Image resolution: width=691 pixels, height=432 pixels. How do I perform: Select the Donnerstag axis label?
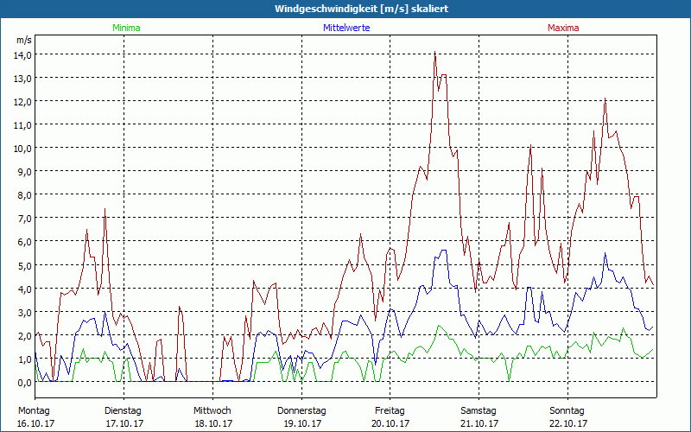click(x=301, y=410)
